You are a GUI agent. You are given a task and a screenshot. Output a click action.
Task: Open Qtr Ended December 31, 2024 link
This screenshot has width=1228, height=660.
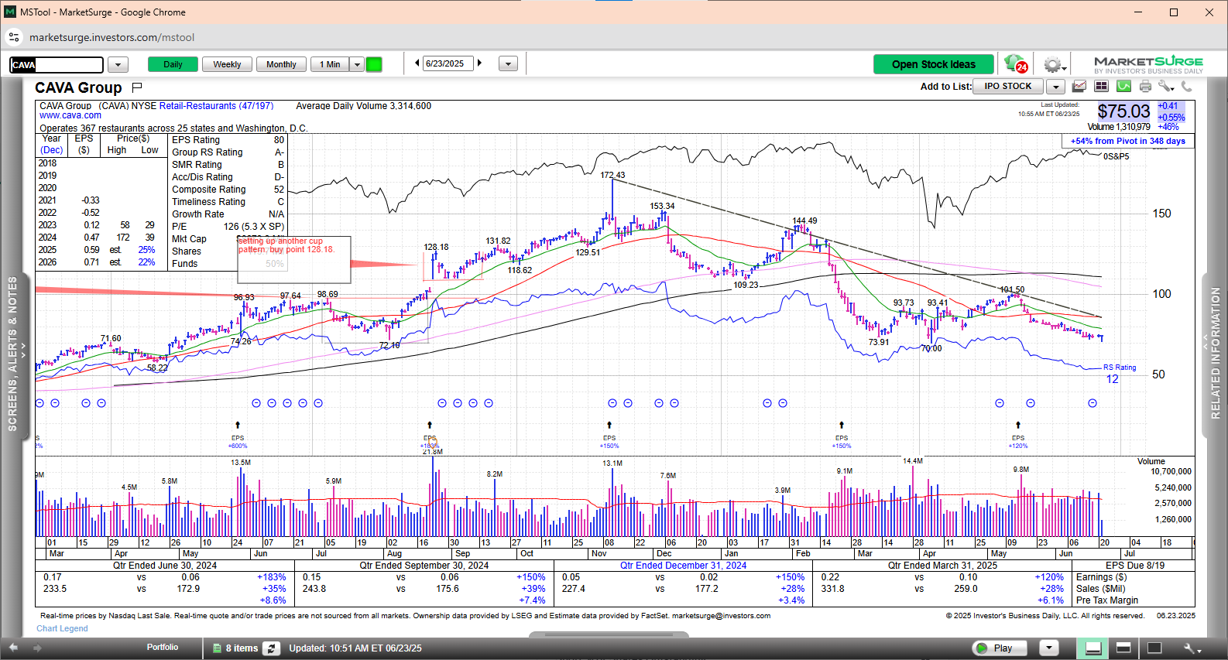tap(683, 566)
